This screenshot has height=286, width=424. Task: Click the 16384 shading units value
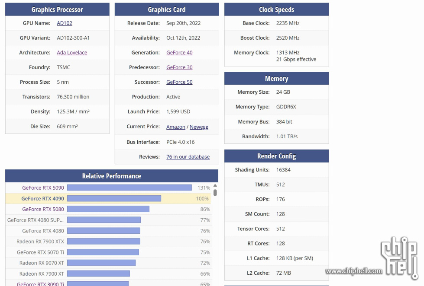pos(283,170)
